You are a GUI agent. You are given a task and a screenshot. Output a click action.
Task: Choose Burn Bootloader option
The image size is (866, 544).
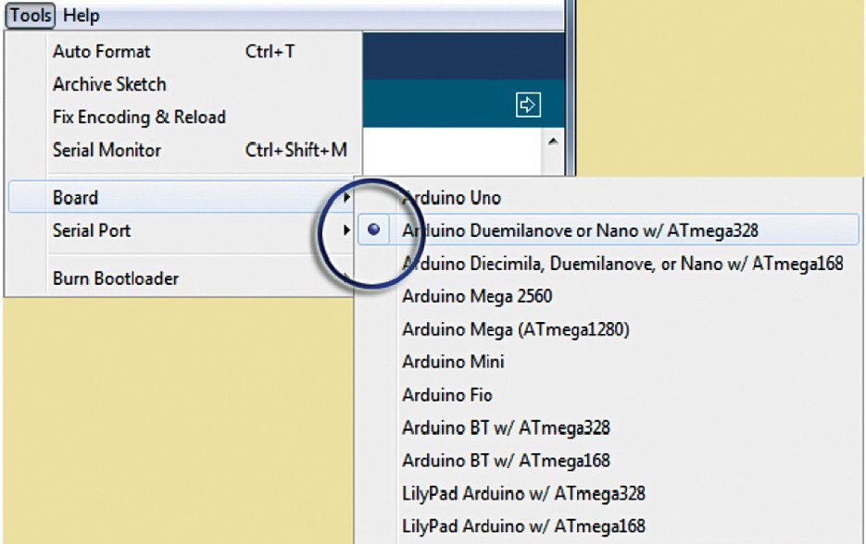pos(116,278)
